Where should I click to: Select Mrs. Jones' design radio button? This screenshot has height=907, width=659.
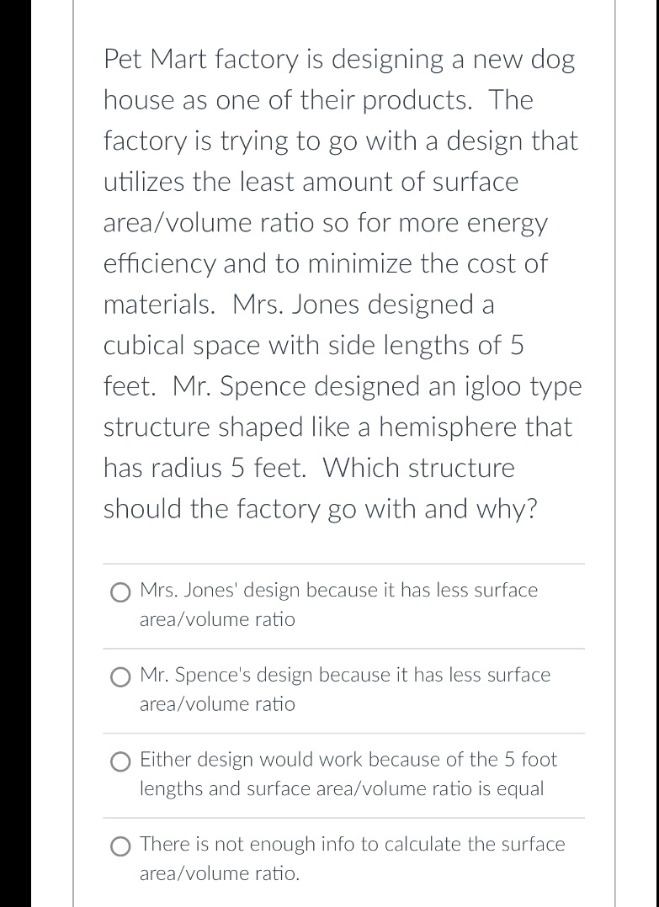pos(120,593)
